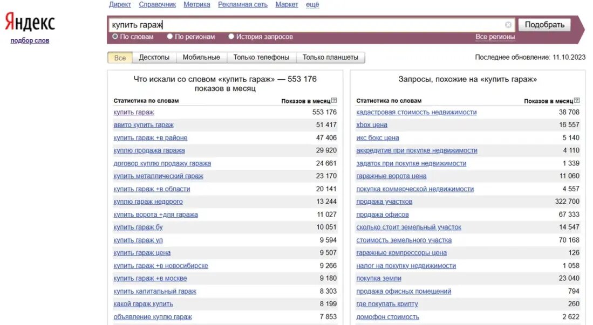Switch to the 'Только планшеты' tab
This screenshot has width=593, height=325.
tap(330, 58)
